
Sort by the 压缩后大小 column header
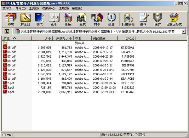[63, 38]
